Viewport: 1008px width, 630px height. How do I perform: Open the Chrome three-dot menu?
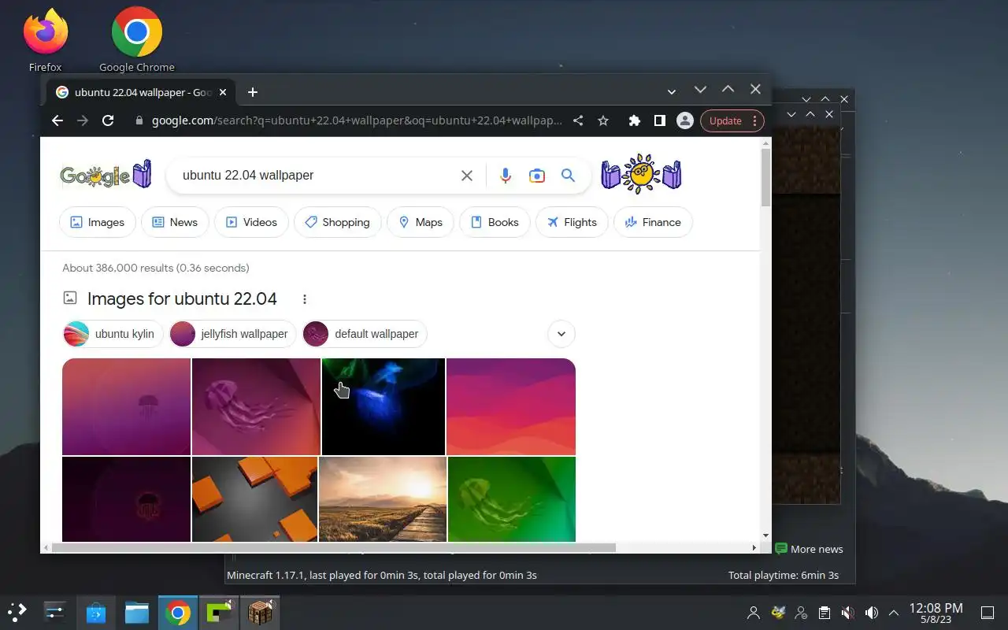coord(754,120)
